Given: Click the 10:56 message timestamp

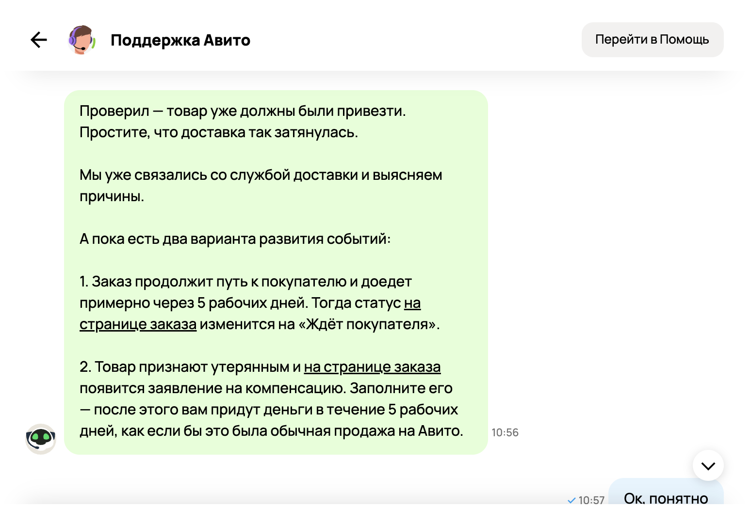Looking at the screenshot, I should click(505, 432).
